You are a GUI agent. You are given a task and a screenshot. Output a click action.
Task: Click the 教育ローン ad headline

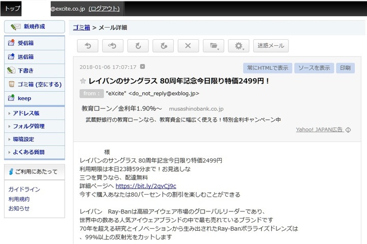tap(122, 109)
